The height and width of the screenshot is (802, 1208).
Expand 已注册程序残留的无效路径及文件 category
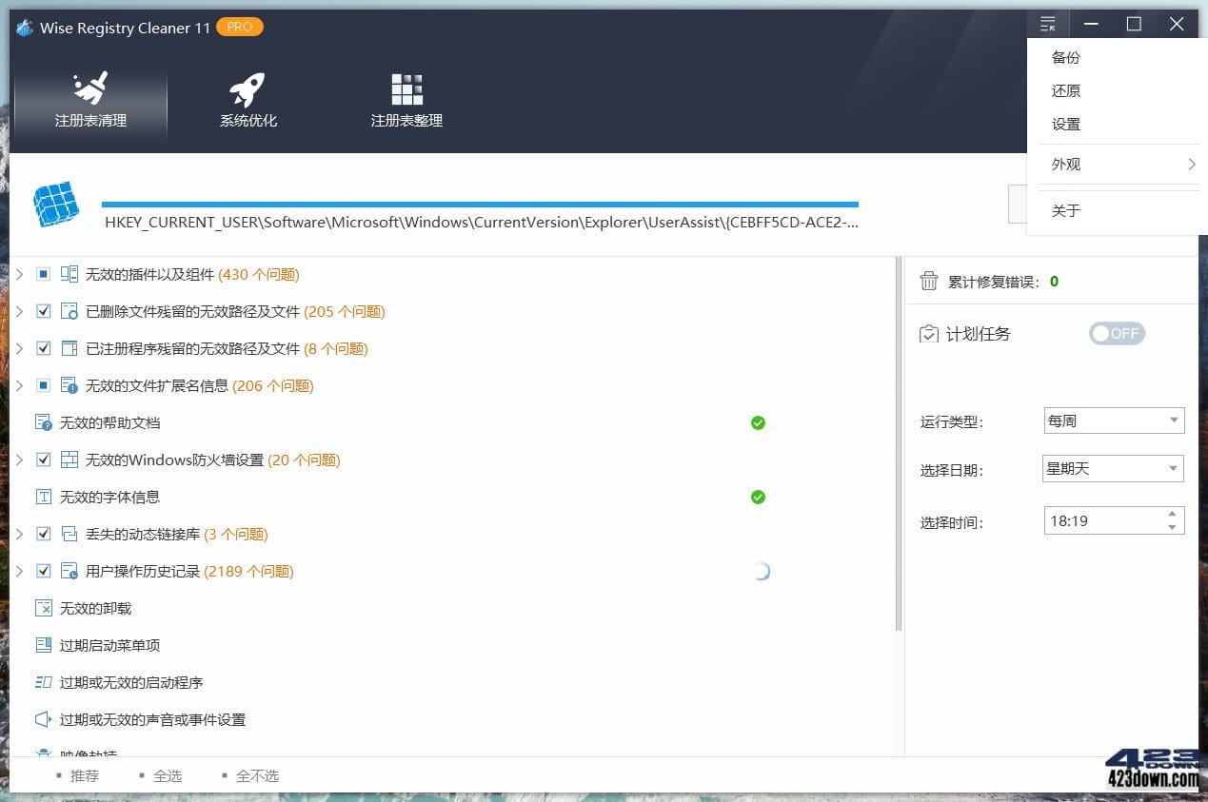pos(19,348)
